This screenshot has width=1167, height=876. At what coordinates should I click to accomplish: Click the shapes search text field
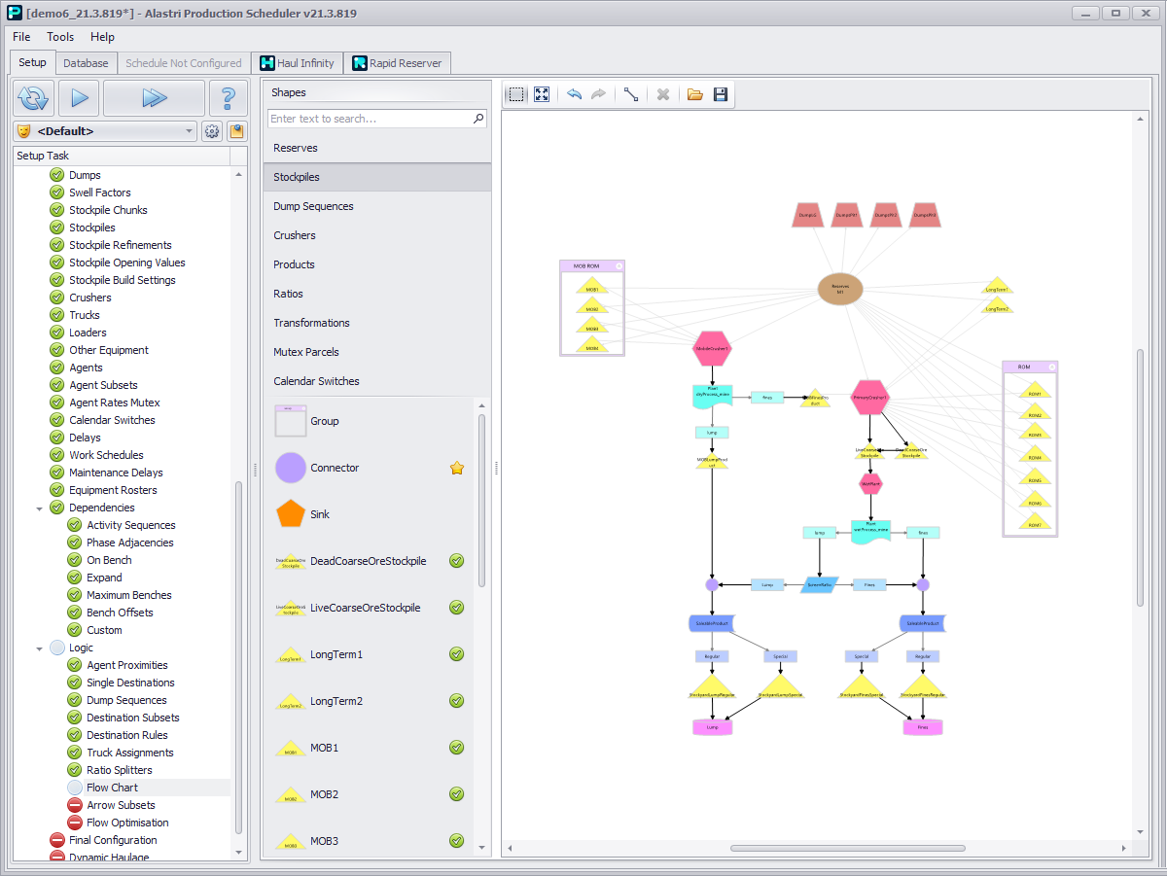pos(370,119)
